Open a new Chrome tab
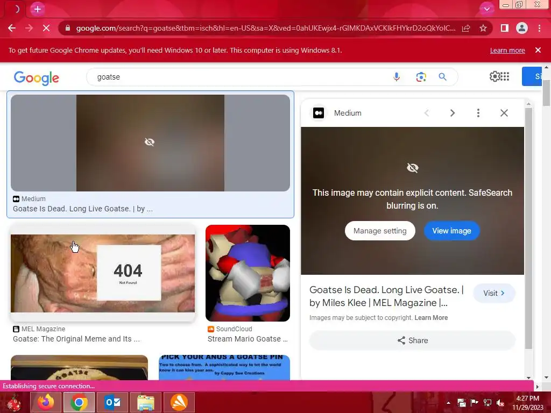The image size is (551, 413). coord(38,9)
